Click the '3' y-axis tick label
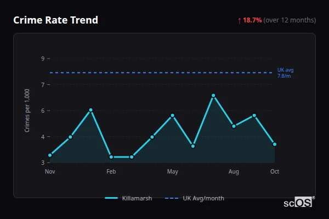This screenshot has height=219, width=329. click(43, 163)
